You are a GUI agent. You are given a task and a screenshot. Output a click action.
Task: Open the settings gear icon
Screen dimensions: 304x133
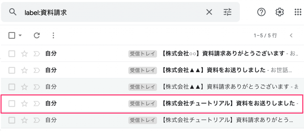tap(280, 12)
